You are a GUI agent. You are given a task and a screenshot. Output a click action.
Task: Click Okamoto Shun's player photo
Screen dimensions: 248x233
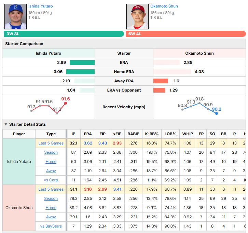[x=137, y=17]
